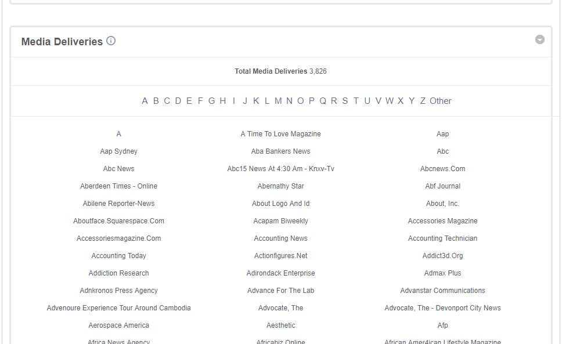Show outlets under letter J
Image resolution: width=562 pixels, height=344 pixels.
coord(245,101)
